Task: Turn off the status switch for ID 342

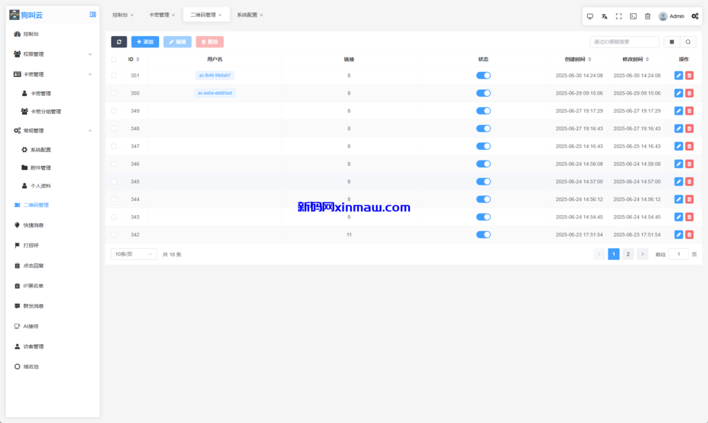Action: tap(483, 234)
